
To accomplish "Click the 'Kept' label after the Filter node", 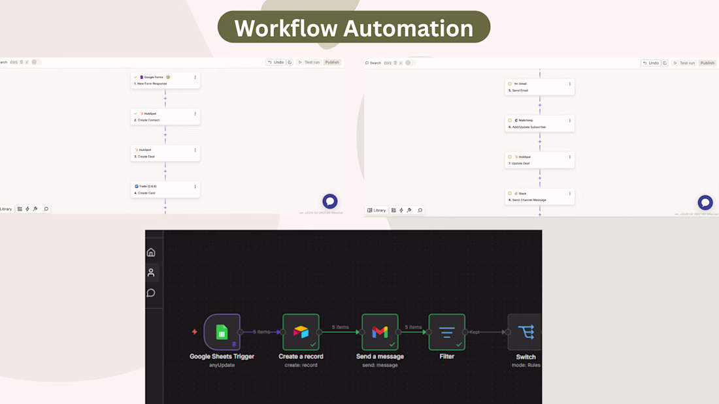I will click(x=475, y=332).
